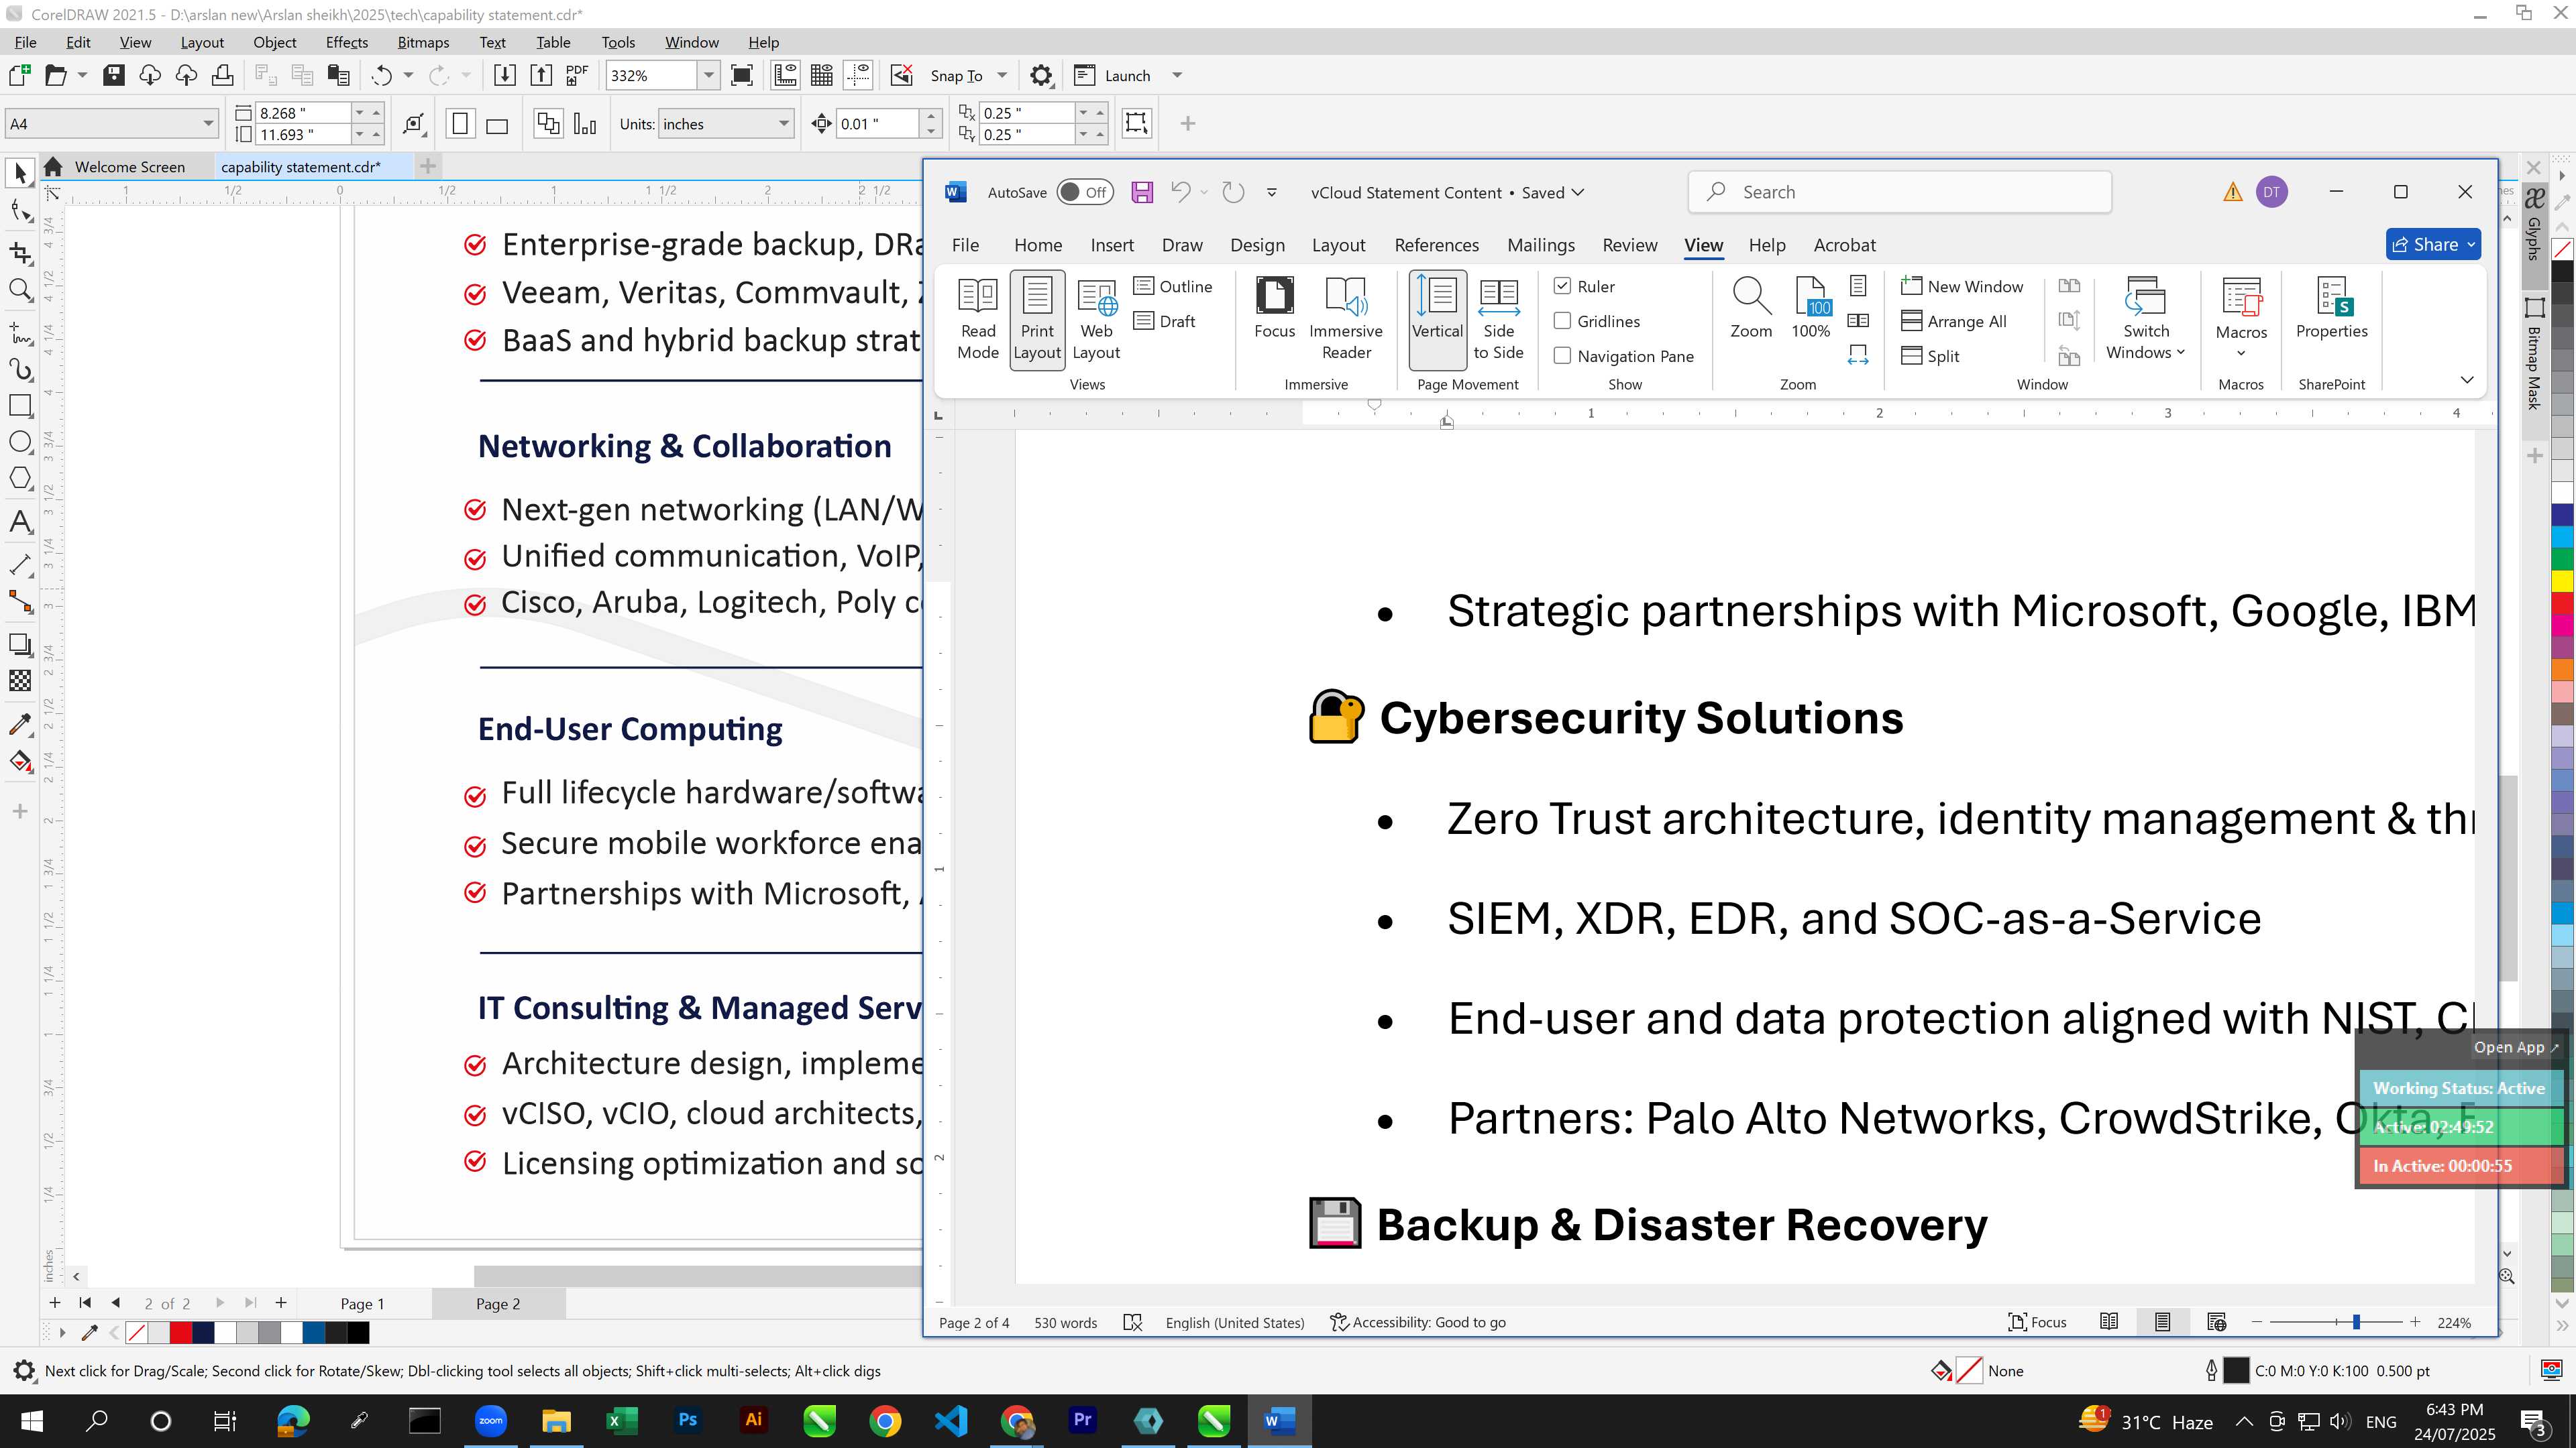Viewport: 2576px width, 1448px height.
Task: Switch to the Welcome Screen tab
Action: [129, 167]
